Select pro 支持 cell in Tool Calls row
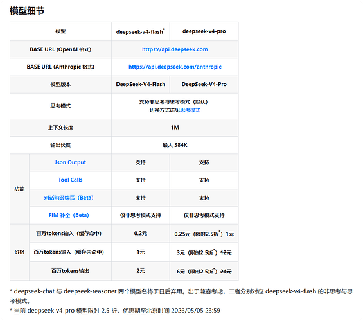Image resolution: width=363 pixels, height=321 pixels. [x=204, y=180]
